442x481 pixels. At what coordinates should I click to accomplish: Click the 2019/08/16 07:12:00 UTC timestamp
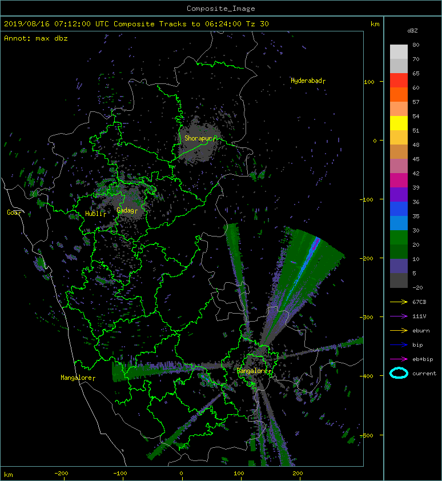(x=57, y=24)
